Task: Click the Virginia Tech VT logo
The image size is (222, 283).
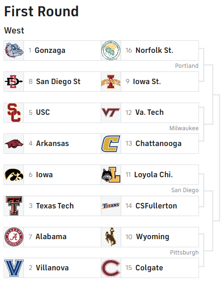Action: tap(111, 113)
